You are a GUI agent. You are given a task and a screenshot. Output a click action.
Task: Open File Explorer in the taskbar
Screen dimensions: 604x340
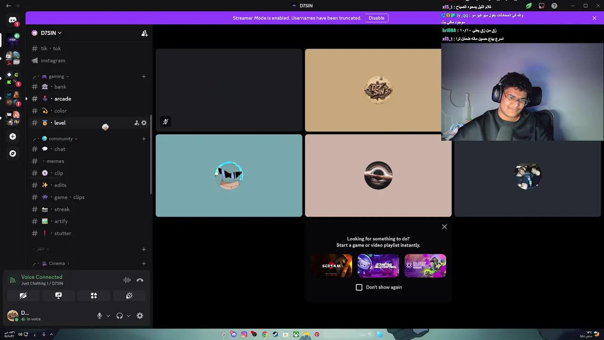click(306, 334)
